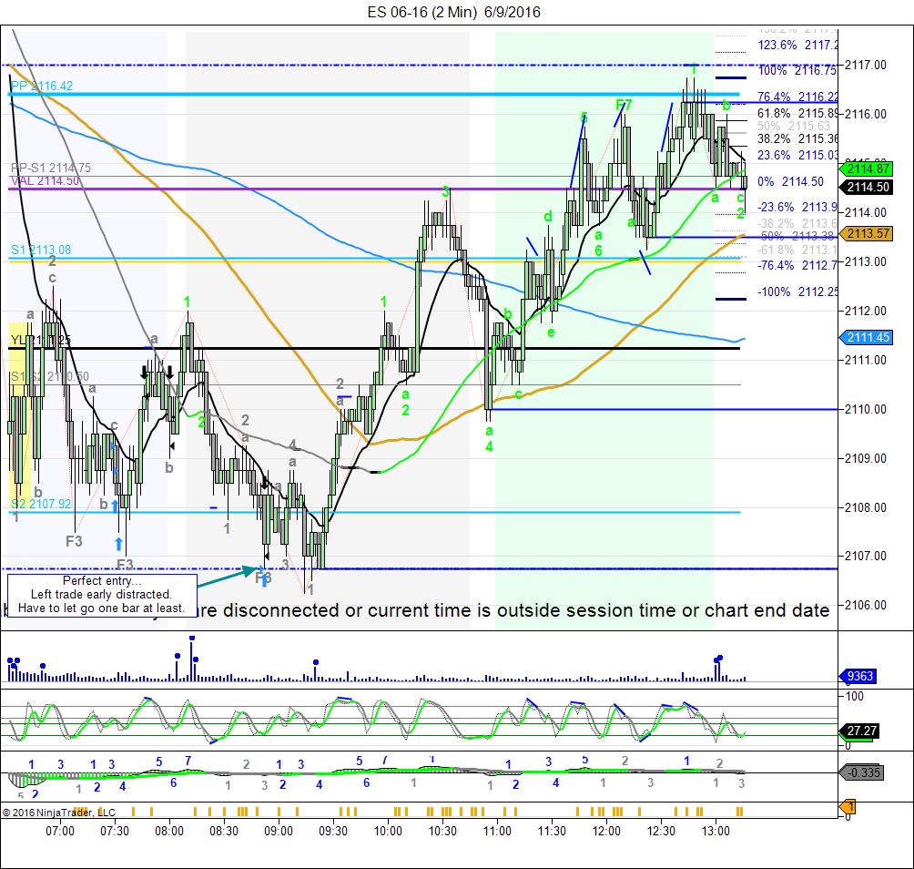This screenshot has width=914, height=869.
Task: Click the 13:00 time axis label
Action: pos(716,831)
